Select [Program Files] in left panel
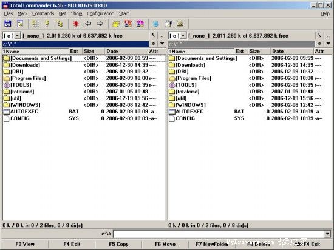This screenshot has width=334, height=250. tap(84, 78)
